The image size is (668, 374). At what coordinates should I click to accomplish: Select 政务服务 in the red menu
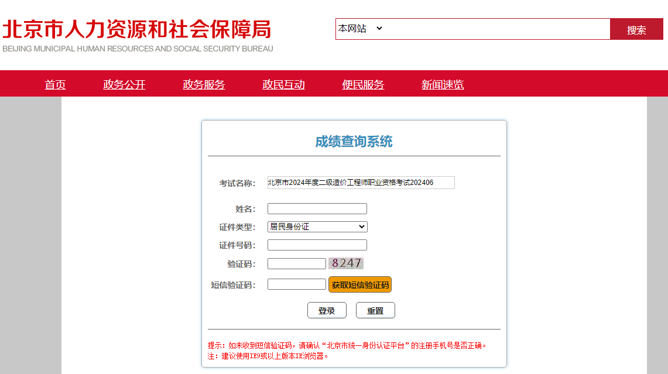(x=204, y=84)
